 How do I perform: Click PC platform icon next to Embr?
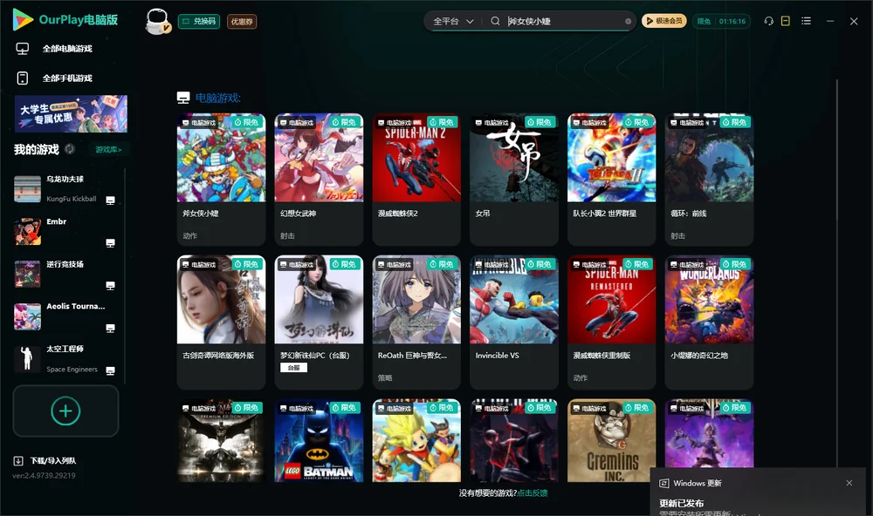[110, 243]
